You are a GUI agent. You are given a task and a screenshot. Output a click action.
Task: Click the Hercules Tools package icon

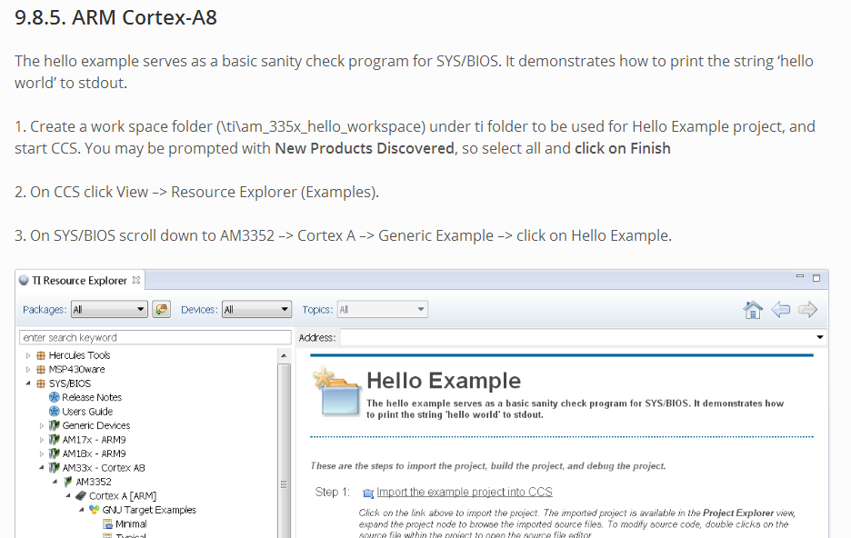(41, 355)
